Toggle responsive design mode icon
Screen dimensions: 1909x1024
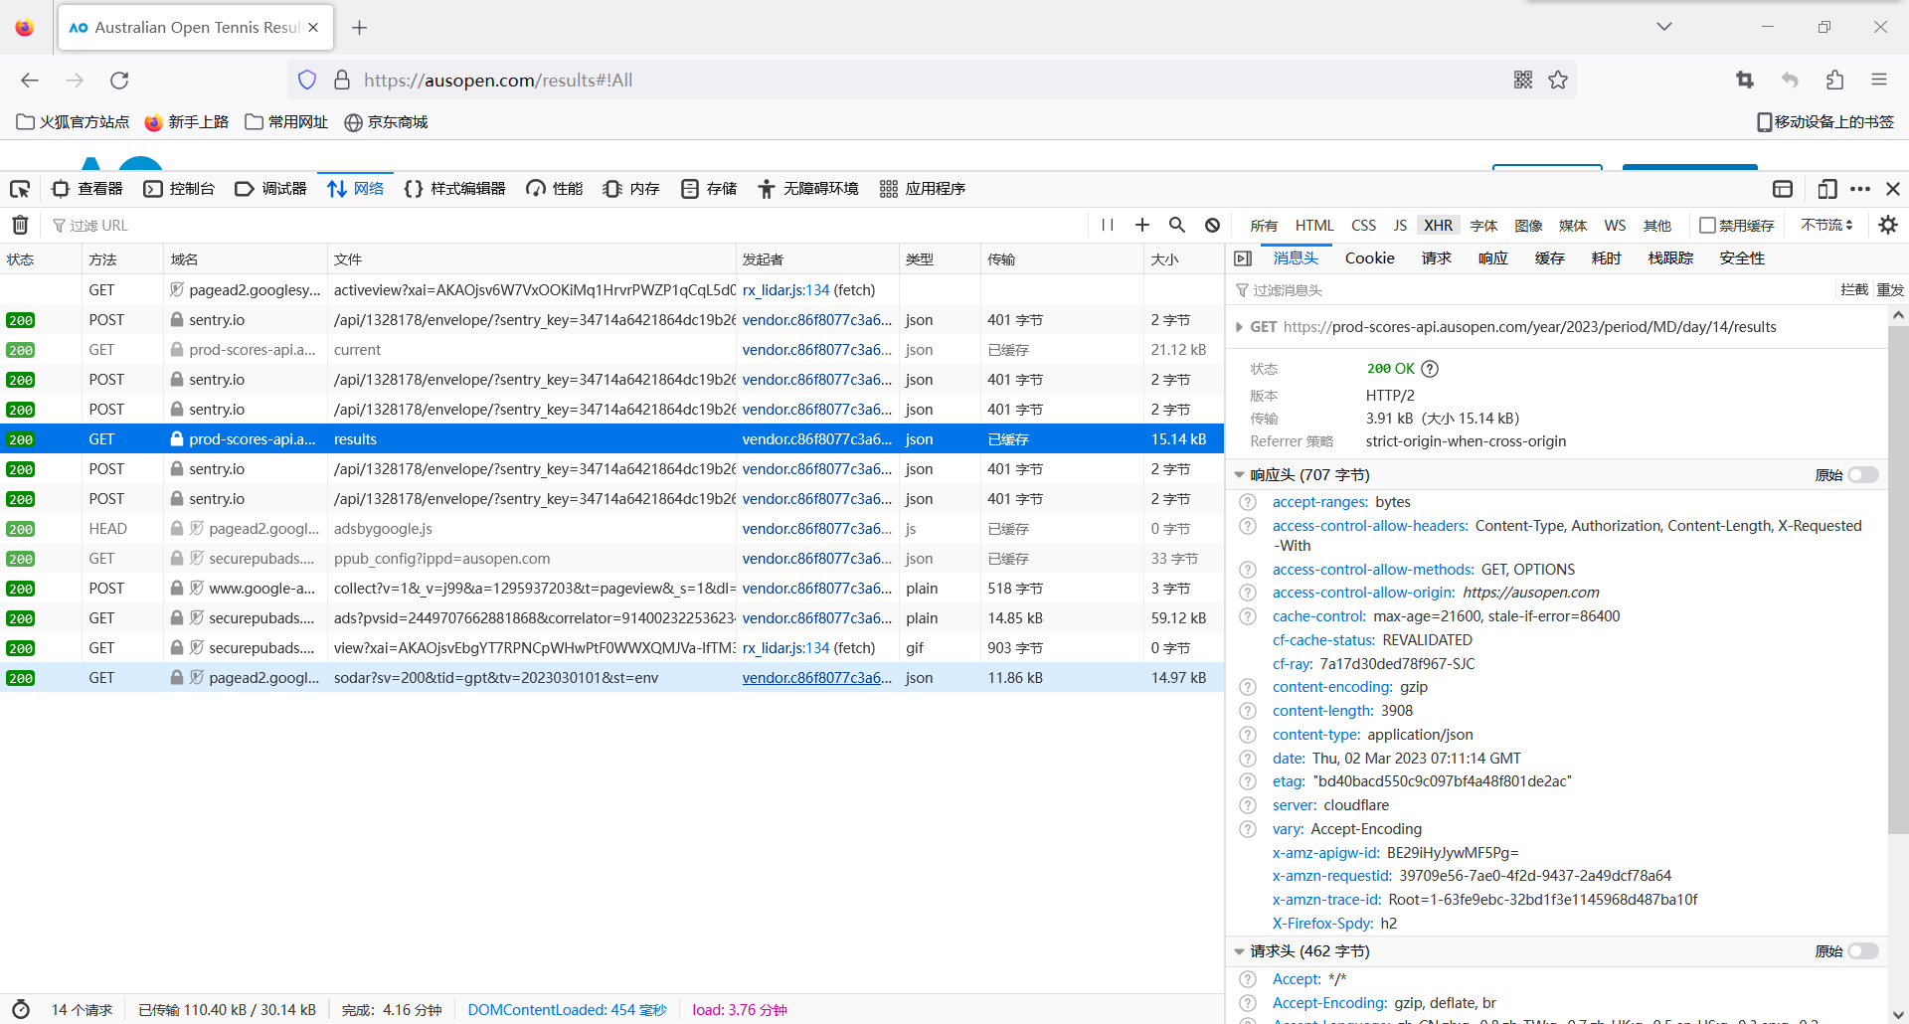click(1826, 189)
